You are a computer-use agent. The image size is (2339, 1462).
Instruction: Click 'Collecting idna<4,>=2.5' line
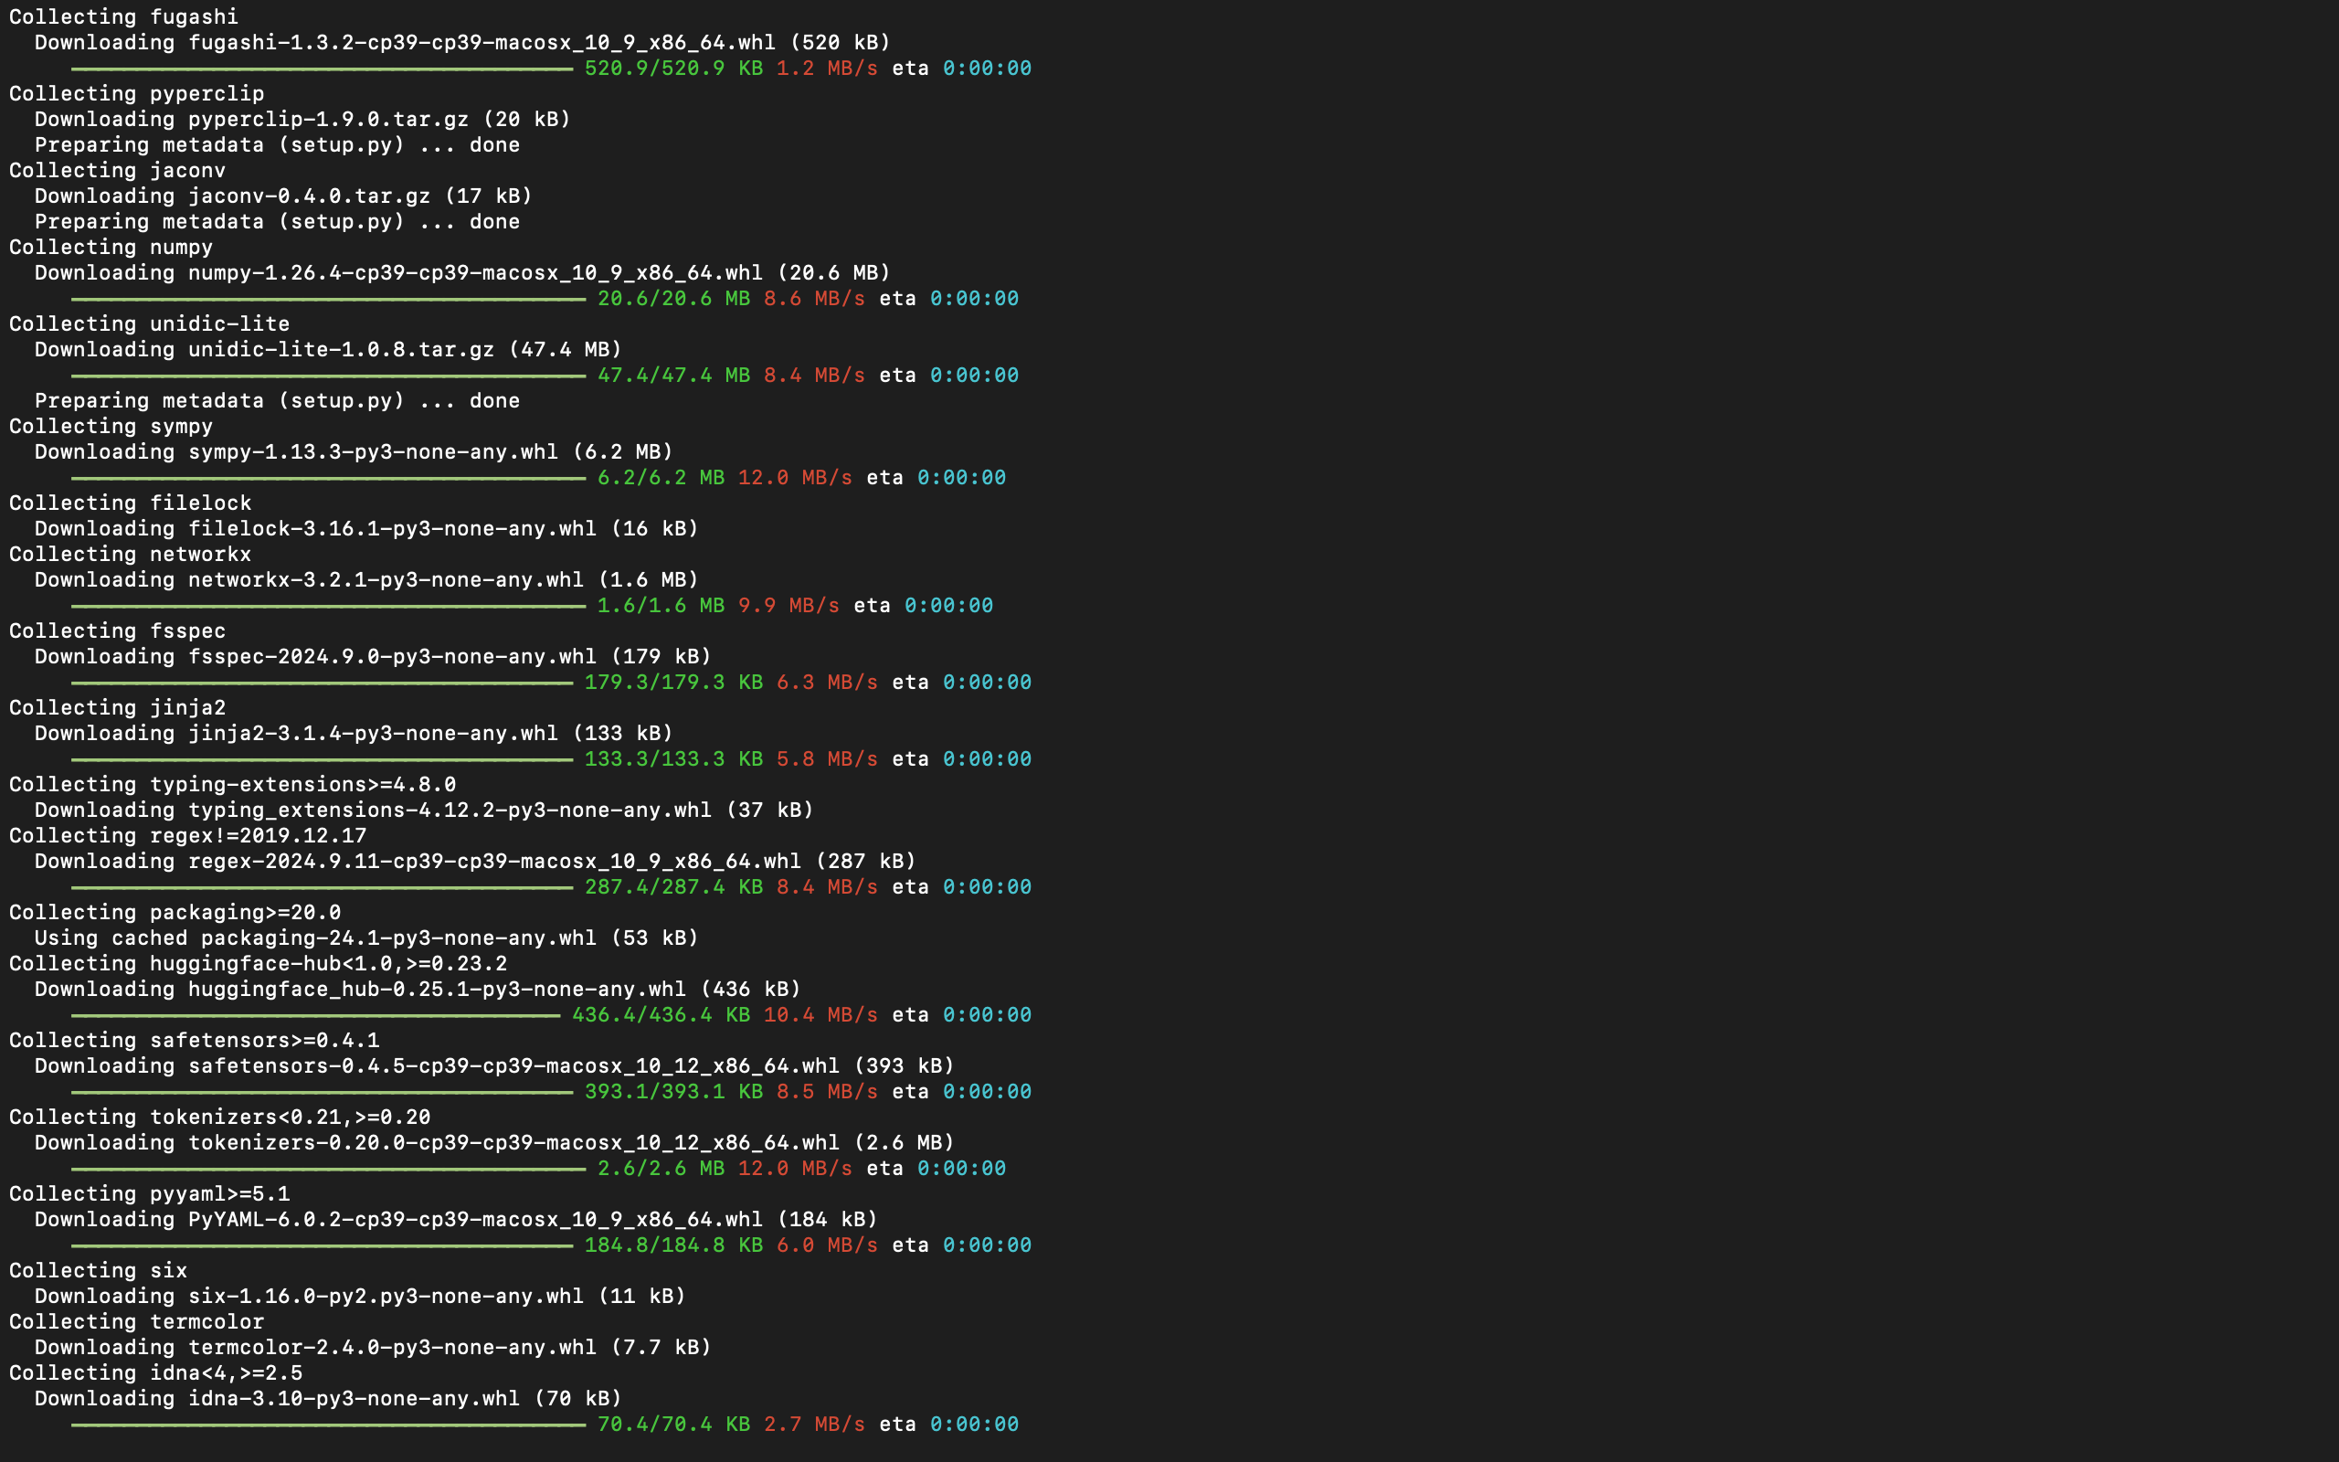[x=155, y=1373]
